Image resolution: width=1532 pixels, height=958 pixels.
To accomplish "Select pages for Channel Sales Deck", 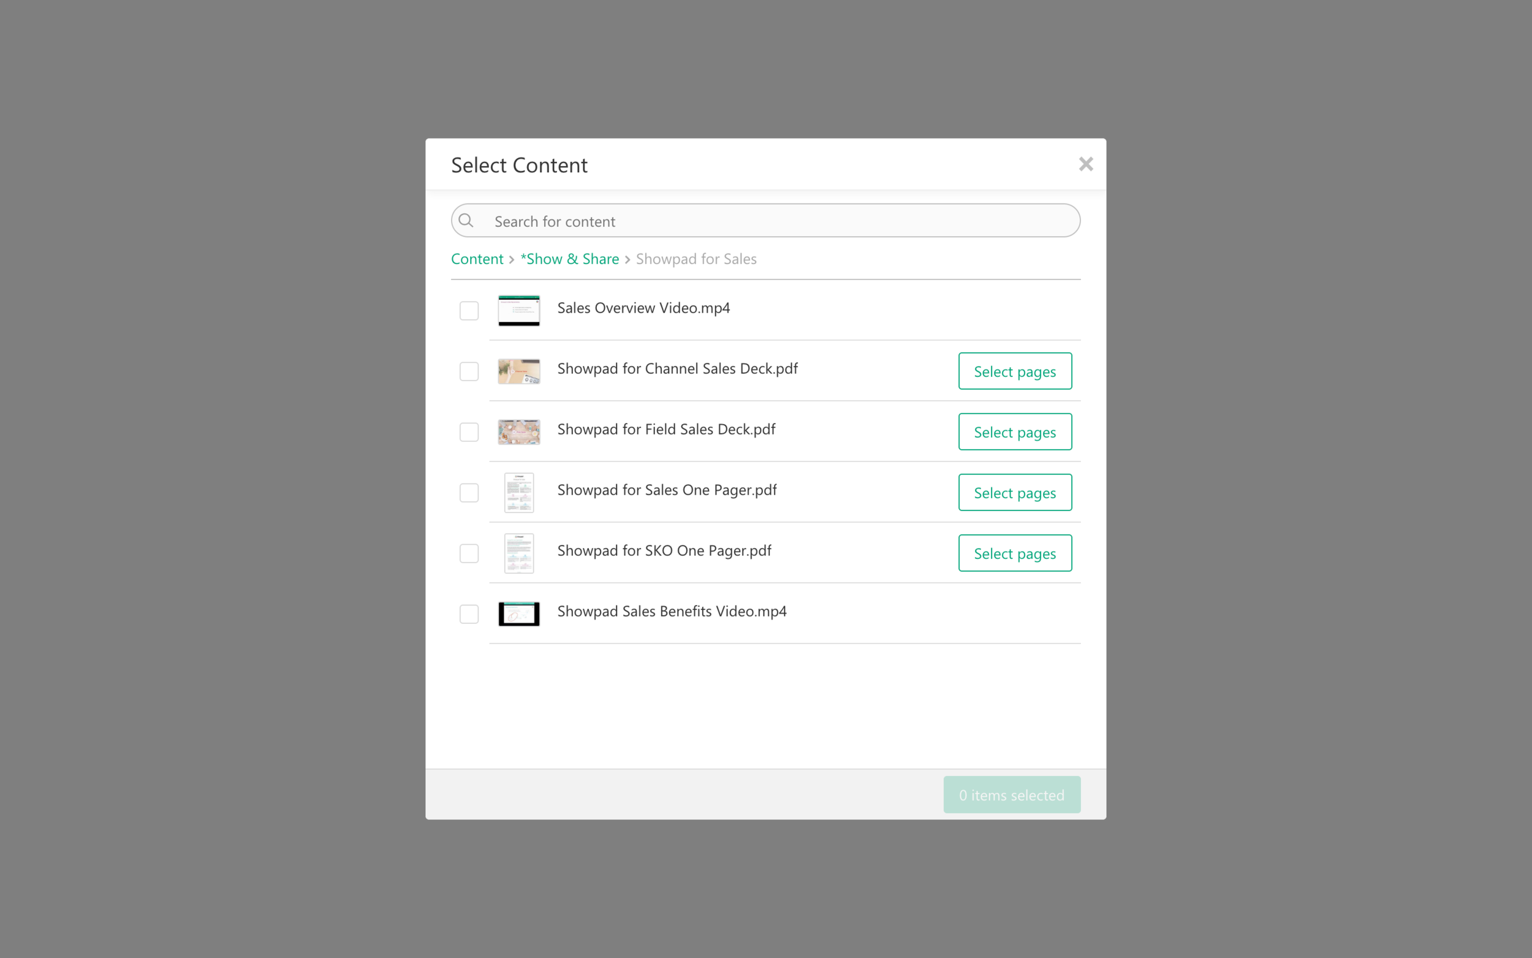I will click(x=1015, y=371).
